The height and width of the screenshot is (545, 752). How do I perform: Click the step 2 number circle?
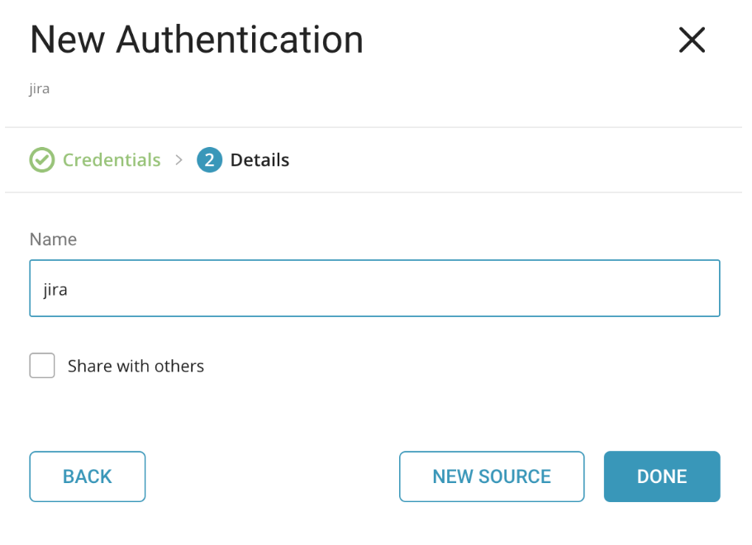click(x=209, y=159)
